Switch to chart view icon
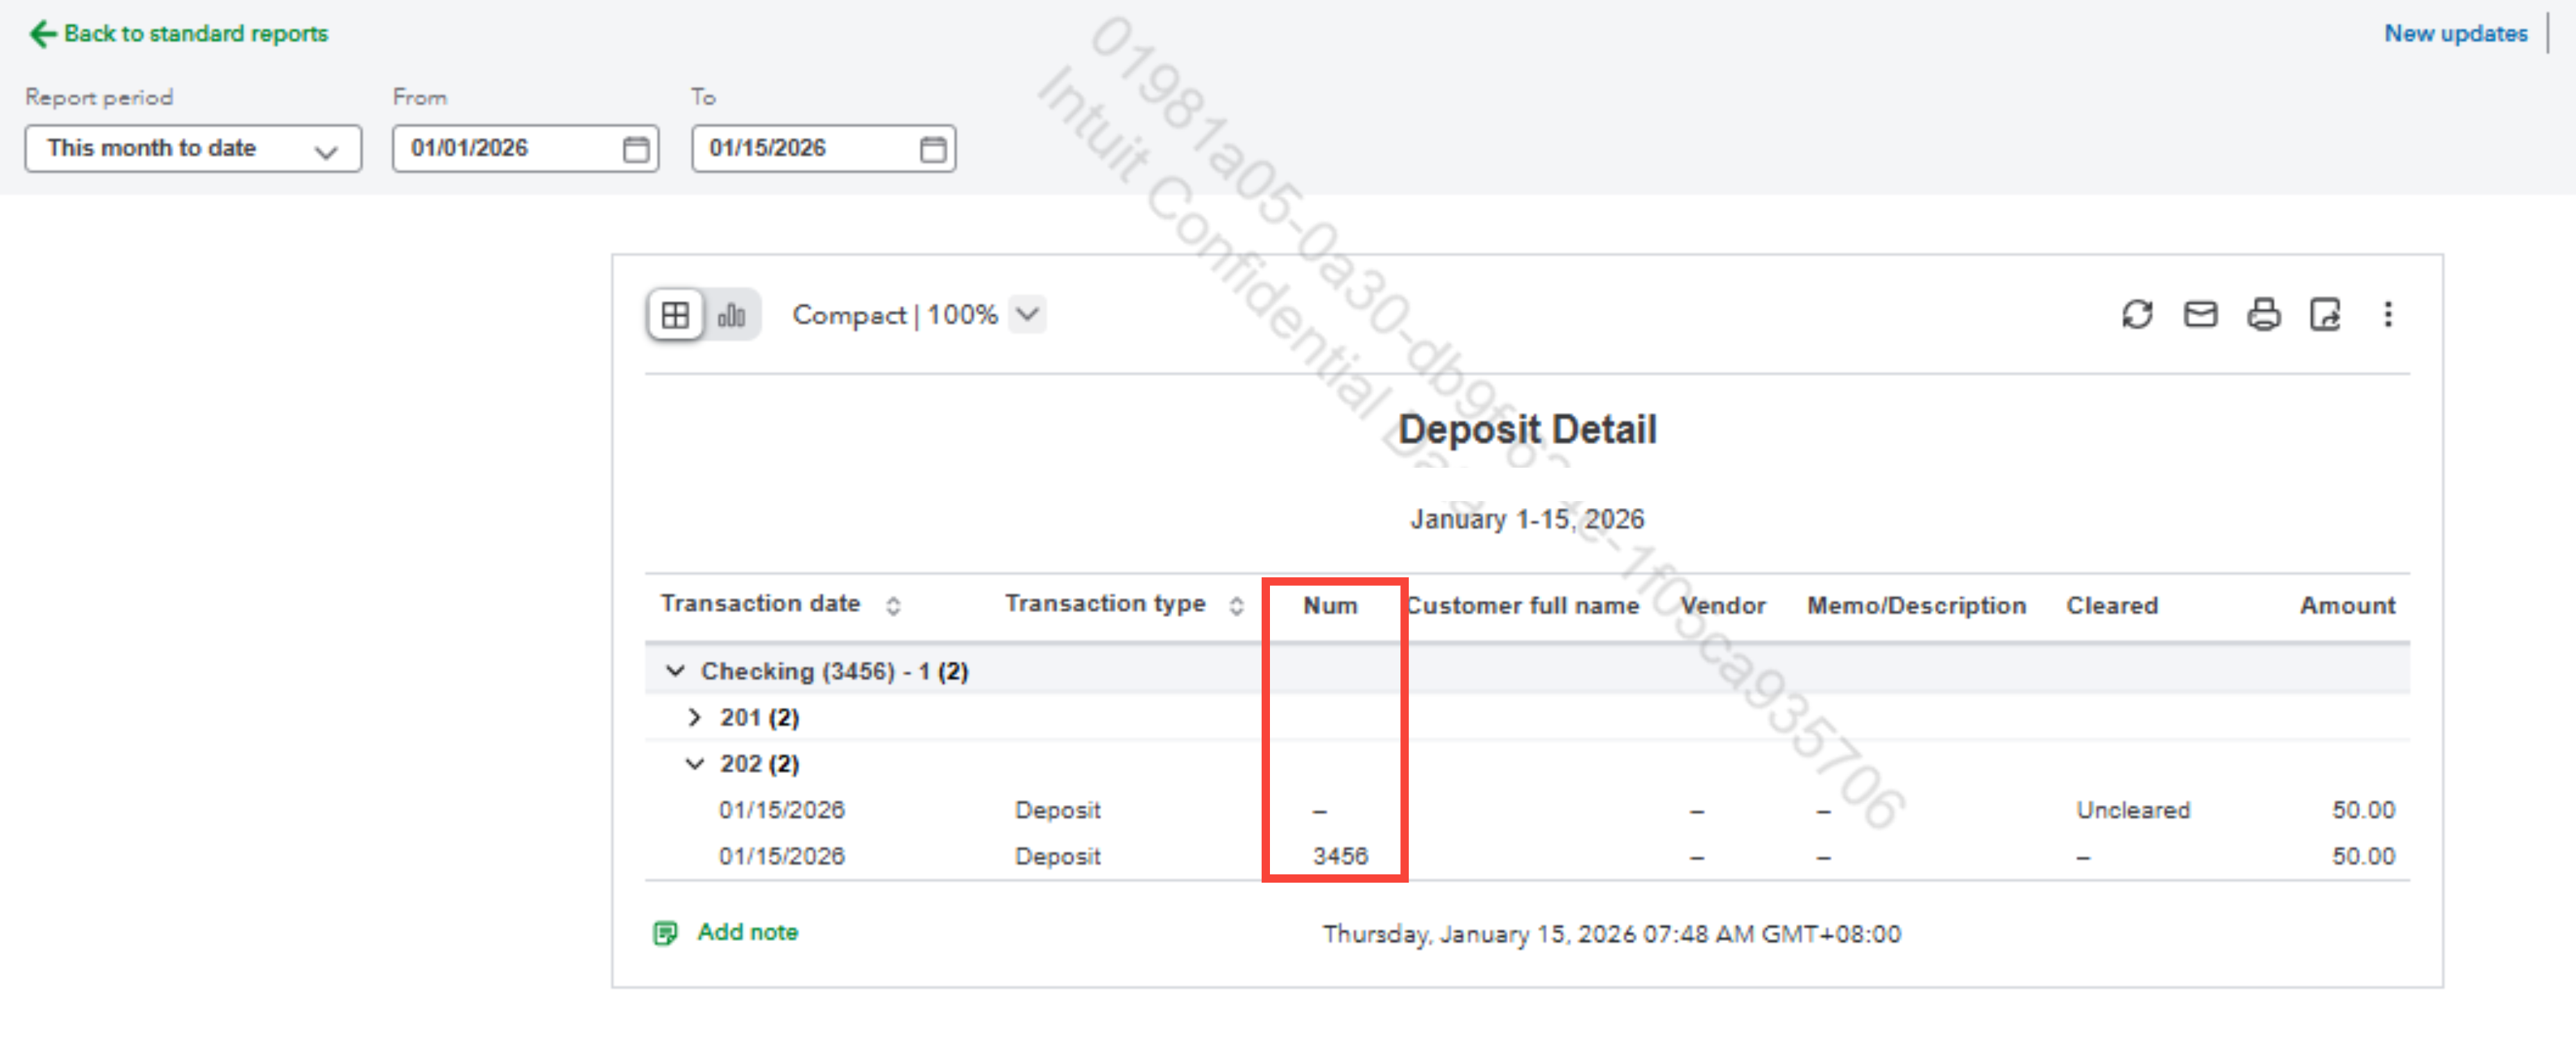 pos(731,315)
